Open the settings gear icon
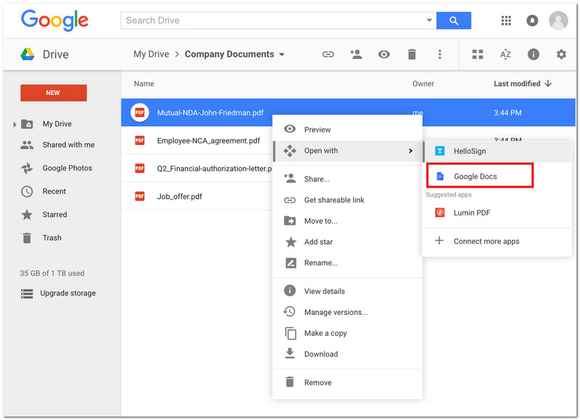This screenshot has height=420, width=580. [561, 54]
